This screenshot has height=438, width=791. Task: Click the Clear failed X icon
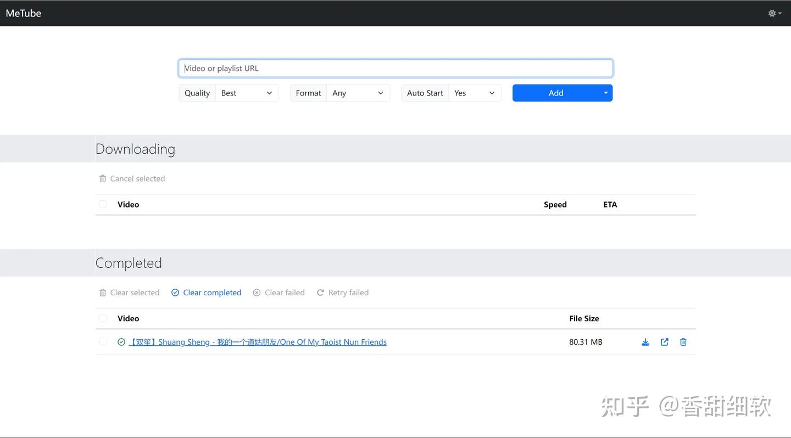(x=257, y=293)
